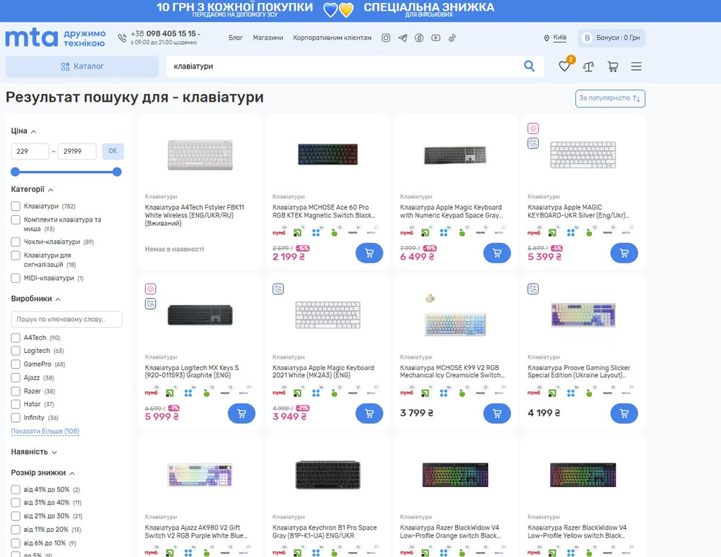The width and height of the screenshot is (721, 557).
Task: Check the Razer manufacturer filter
Action: [16, 391]
